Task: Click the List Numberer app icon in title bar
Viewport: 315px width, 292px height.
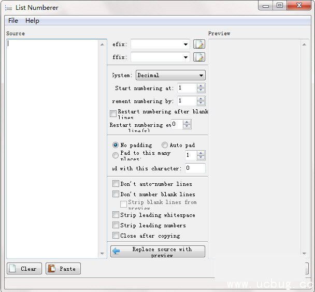Action: tap(9, 8)
